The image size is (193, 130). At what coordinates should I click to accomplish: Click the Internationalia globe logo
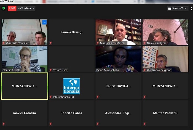(x=71, y=86)
